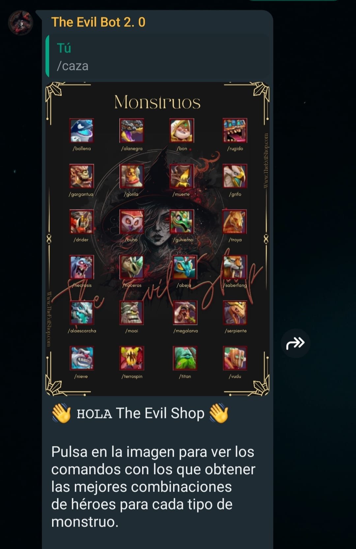Jump to quoted /caza reply message
Viewport: 356px width, 549px height.
click(158, 56)
